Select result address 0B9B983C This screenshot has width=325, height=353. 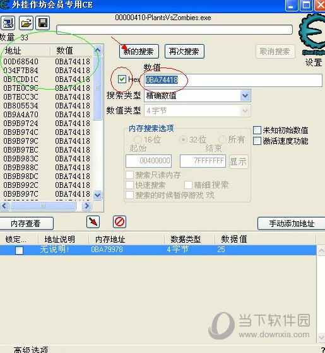[21, 158]
